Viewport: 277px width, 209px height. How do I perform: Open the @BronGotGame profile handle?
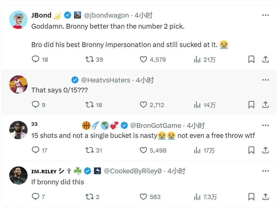point(155,126)
